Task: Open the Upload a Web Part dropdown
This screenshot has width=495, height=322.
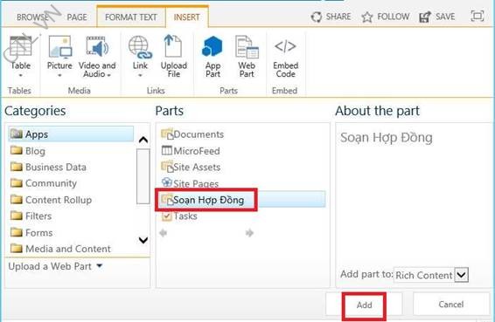Action: tap(56, 266)
